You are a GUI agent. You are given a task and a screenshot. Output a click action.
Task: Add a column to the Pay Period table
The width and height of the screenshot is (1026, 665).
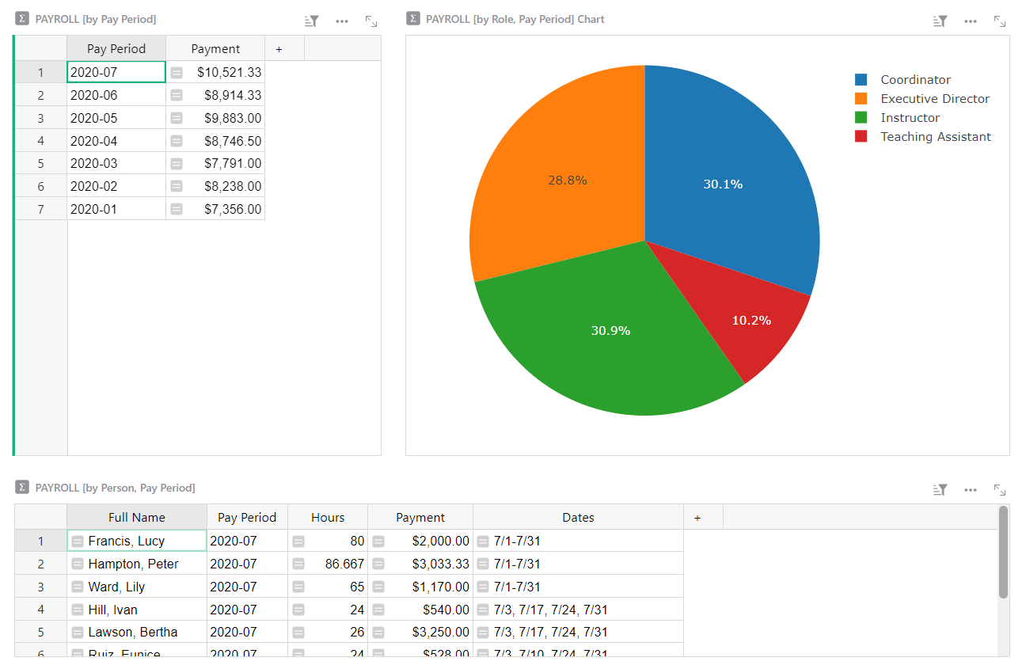click(x=279, y=49)
